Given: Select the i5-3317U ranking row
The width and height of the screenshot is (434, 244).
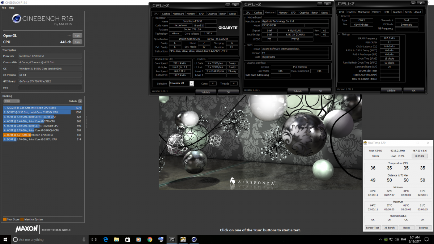Looking at the screenshot, I should pos(43,139).
